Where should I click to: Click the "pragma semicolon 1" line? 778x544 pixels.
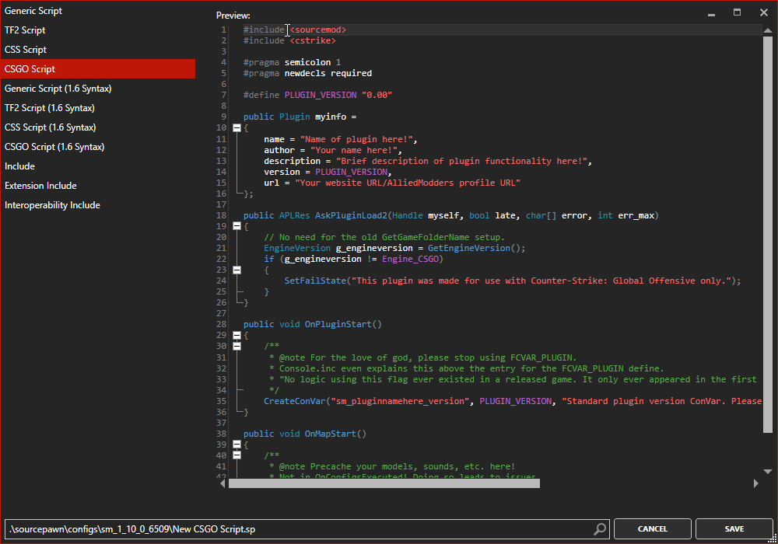point(293,62)
